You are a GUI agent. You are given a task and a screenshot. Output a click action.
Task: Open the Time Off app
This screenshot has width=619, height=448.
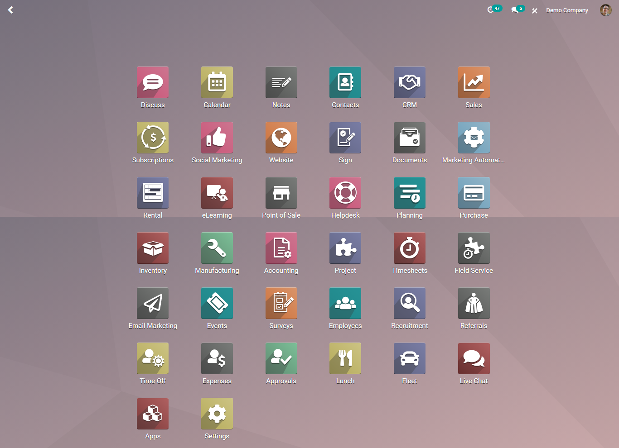(153, 358)
